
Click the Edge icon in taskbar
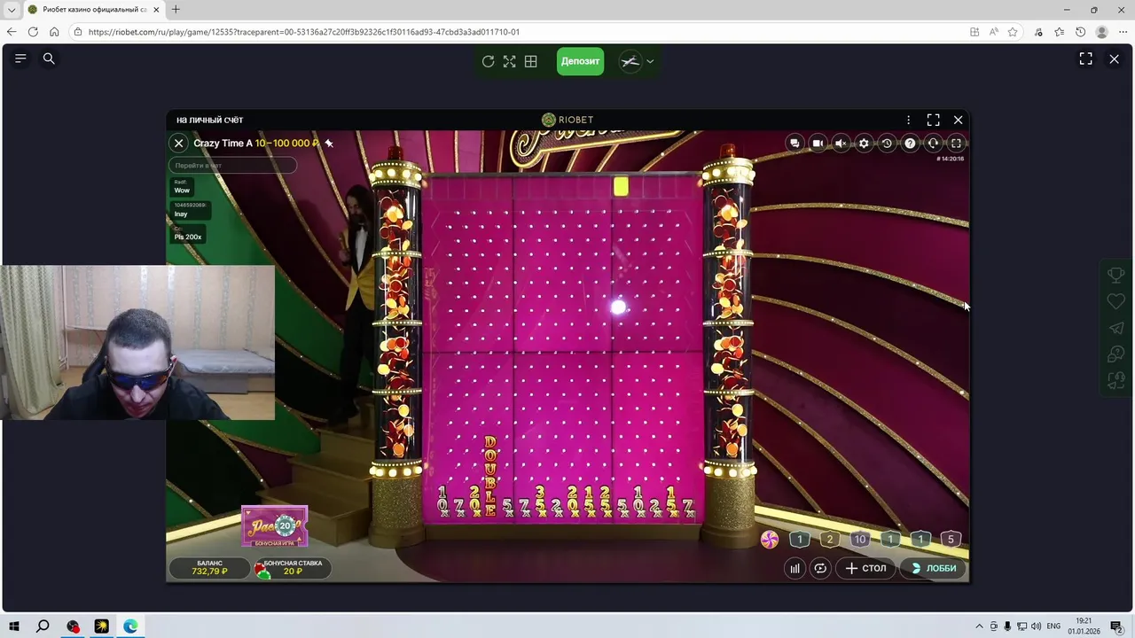pos(130,626)
